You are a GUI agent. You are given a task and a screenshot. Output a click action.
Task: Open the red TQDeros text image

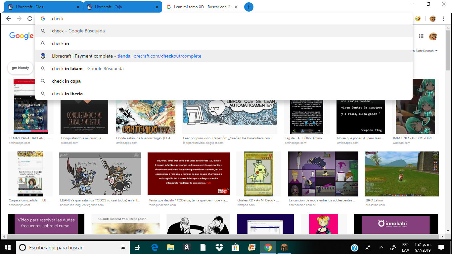(189, 174)
